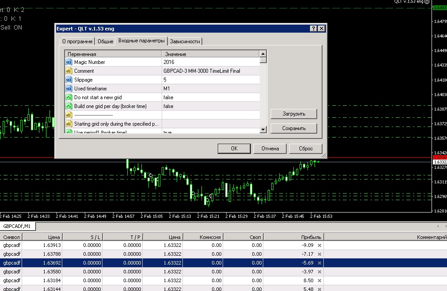Click the Magic Number integer type icon
Screen dimensions: 447x291
click(69, 62)
